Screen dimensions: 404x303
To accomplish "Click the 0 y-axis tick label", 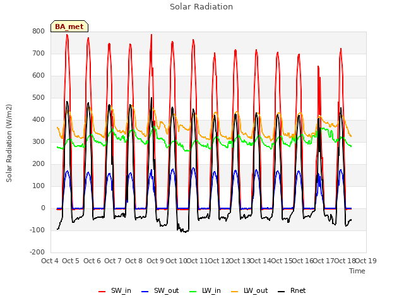I will 43,208.
